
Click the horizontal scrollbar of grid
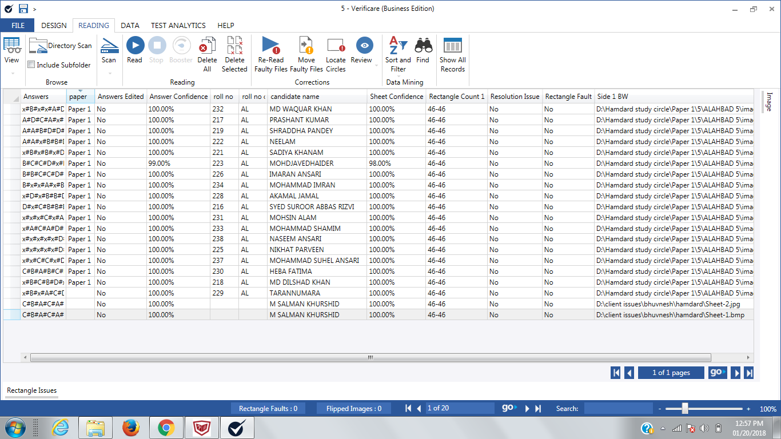click(370, 357)
